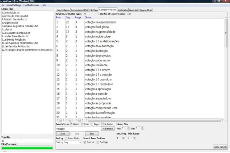230x153 pixels.
Task: Check the N-Grams option
Action: tap(103, 124)
